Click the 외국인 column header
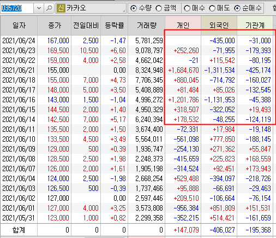The height and width of the screenshot is (238, 276). [x=219, y=26]
